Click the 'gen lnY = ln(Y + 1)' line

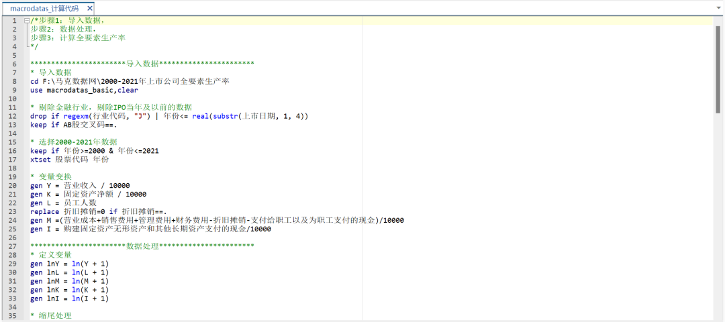coord(69,264)
